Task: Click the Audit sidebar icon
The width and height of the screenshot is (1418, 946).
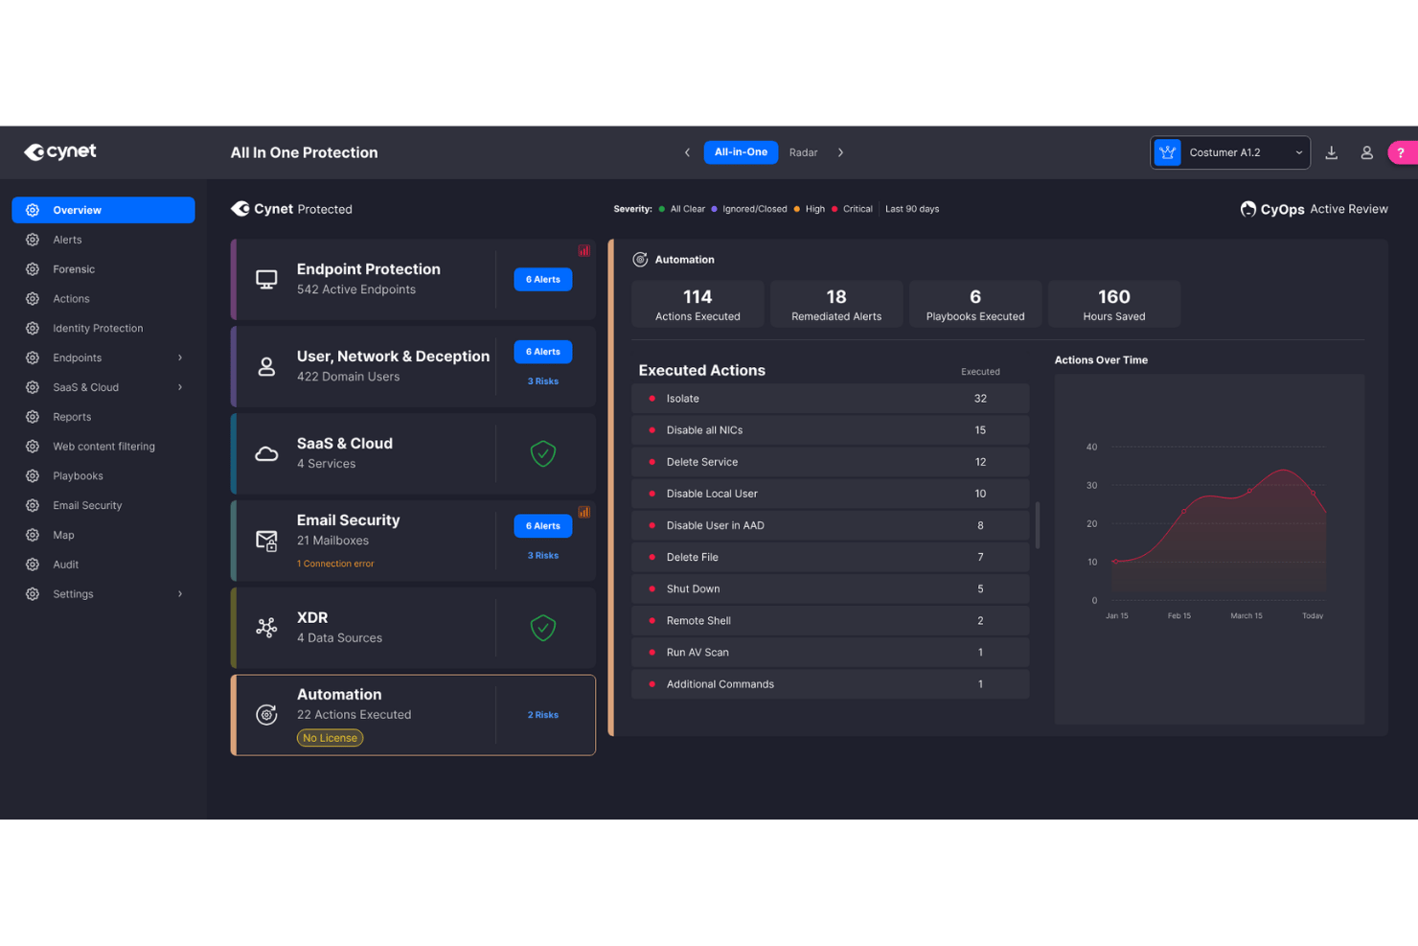Action: (x=33, y=565)
